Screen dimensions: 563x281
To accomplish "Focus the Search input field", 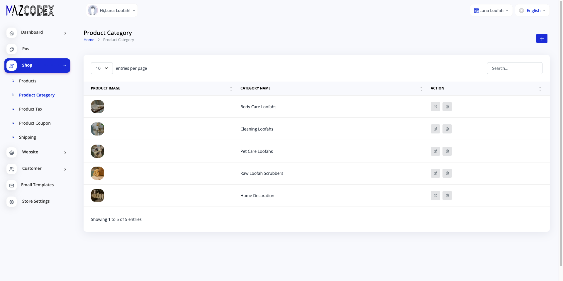I will [515, 68].
